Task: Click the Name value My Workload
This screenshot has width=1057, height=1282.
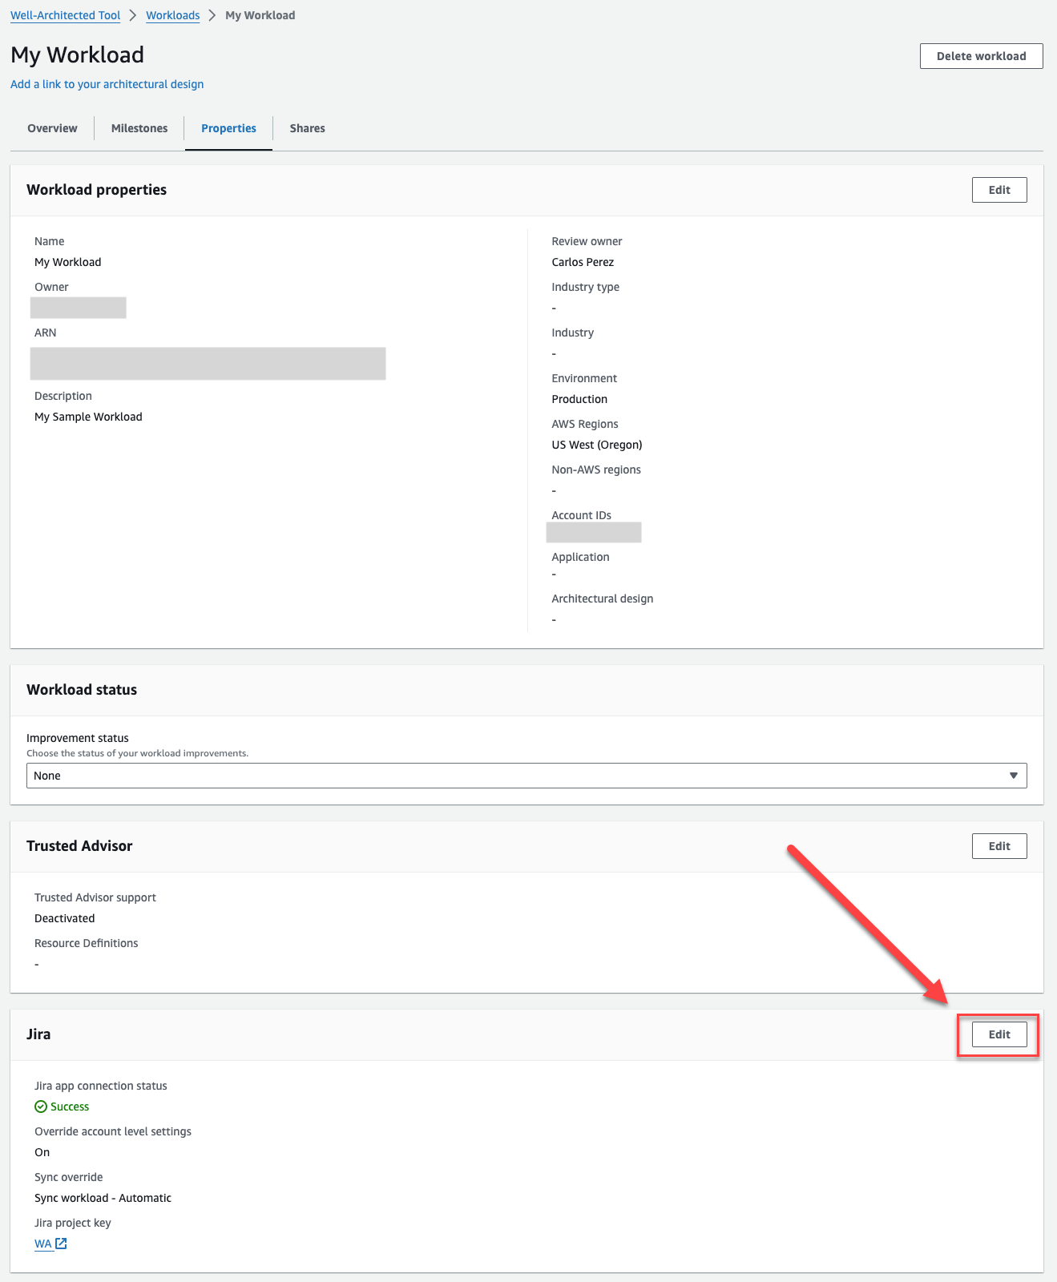Action: point(68,262)
